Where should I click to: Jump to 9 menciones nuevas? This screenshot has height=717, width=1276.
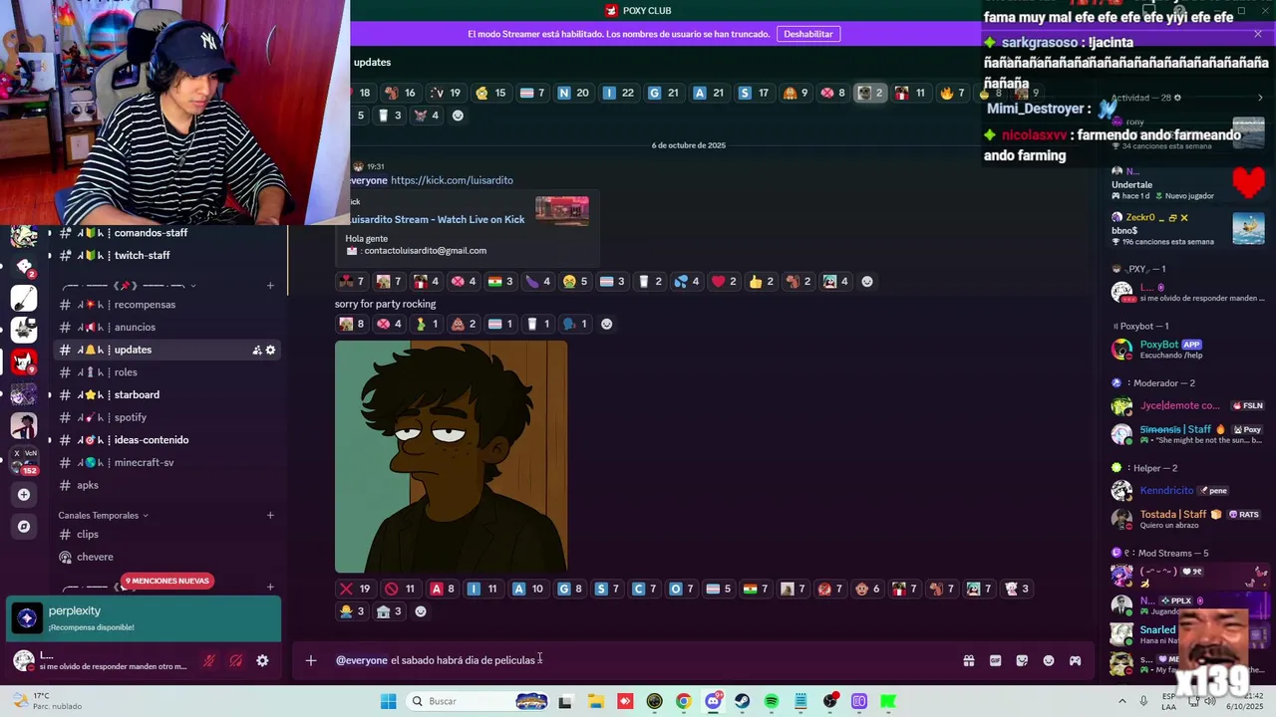[x=167, y=581]
